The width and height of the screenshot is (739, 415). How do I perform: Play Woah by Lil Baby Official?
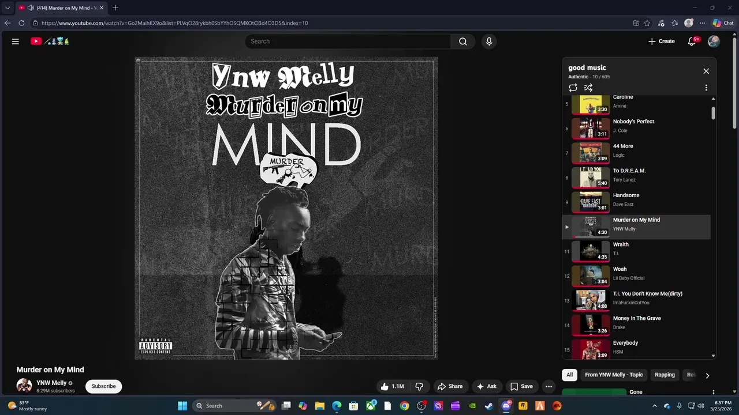pyautogui.click(x=636, y=276)
